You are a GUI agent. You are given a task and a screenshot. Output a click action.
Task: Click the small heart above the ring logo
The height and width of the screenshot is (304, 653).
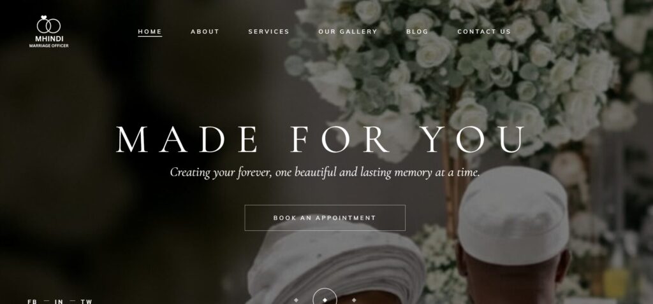pos(45,17)
